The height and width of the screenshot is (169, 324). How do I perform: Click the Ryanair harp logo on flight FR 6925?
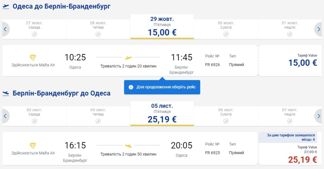click(33, 146)
